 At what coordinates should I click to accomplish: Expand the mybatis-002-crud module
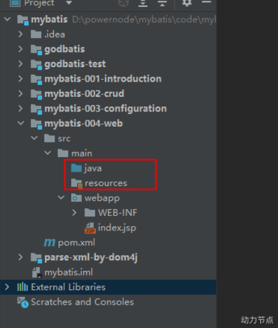(20, 94)
